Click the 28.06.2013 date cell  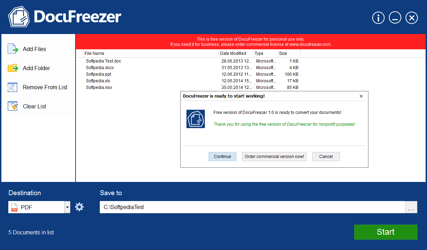coord(237,61)
